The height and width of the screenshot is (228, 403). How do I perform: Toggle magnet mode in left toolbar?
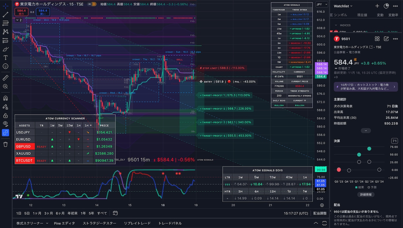[x=6, y=98]
